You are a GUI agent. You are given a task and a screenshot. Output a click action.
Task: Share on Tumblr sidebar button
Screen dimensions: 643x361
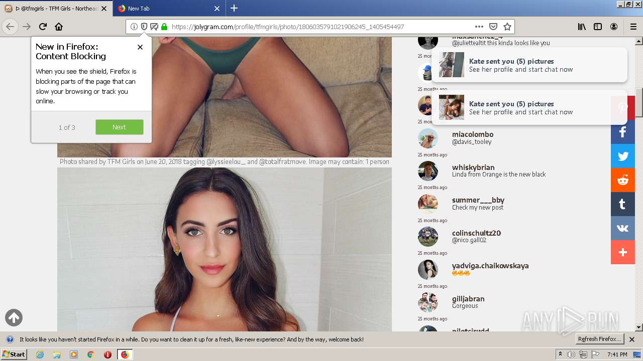click(623, 204)
